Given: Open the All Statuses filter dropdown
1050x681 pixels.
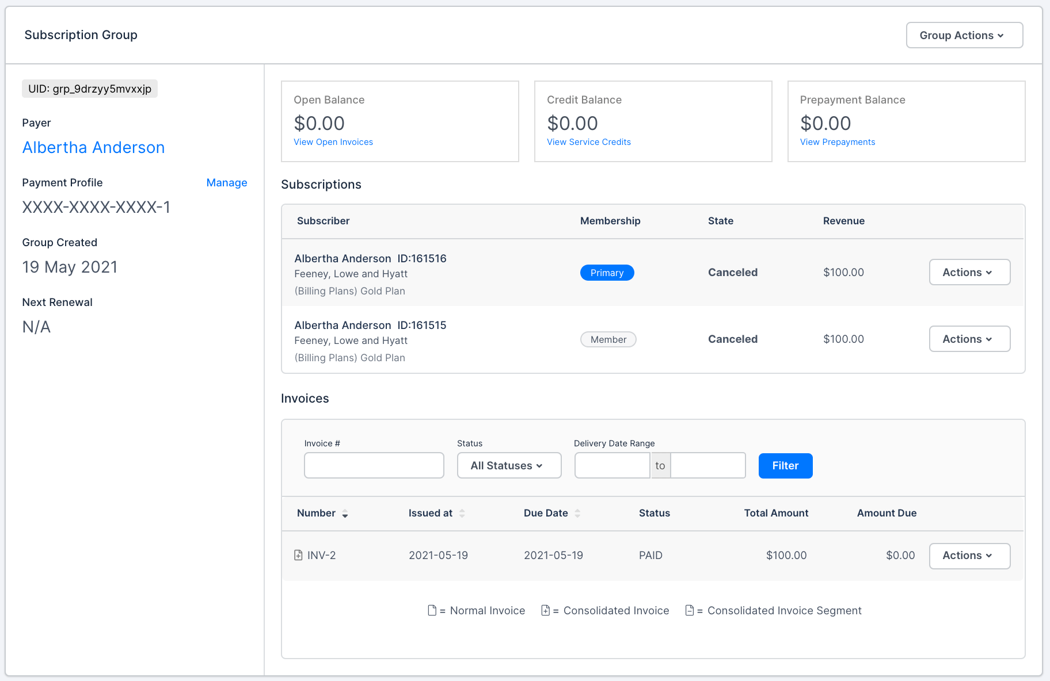Looking at the screenshot, I should pyautogui.click(x=508, y=465).
